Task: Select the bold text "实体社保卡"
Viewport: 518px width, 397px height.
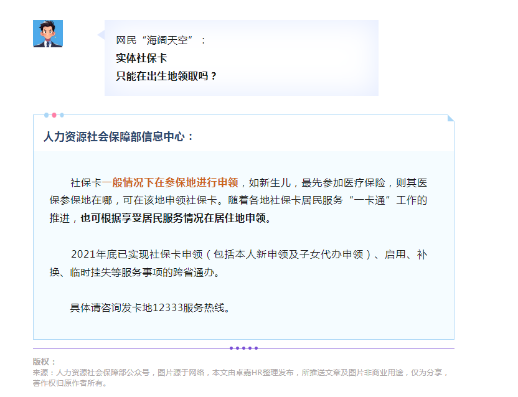Action: (x=141, y=58)
